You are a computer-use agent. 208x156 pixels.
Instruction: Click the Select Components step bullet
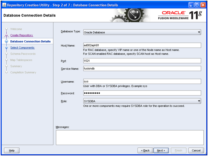6,48
